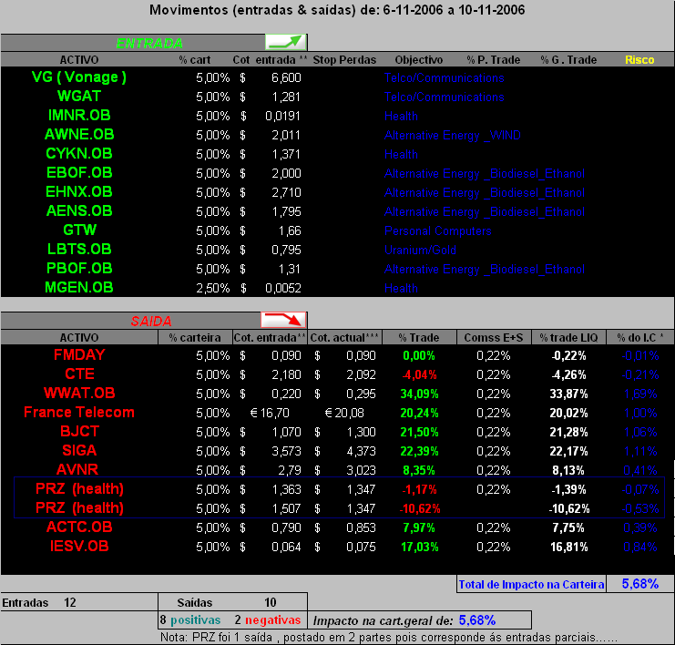This screenshot has width=675, height=645.
Task: Click the Comss E+S column header
Action: [x=494, y=338]
